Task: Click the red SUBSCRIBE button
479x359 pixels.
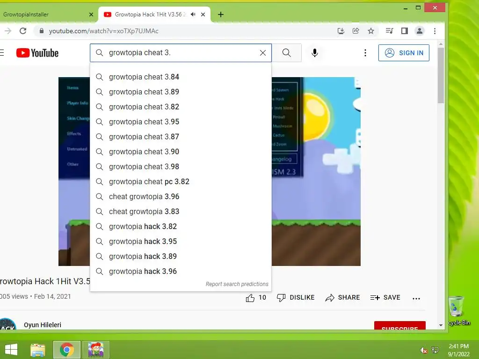Action: [399, 326]
